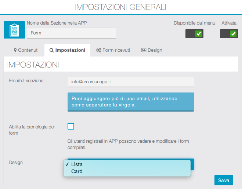The height and width of the screenshot is (189, 242).
Task: Choose Card from the Design dropdown
Action: click(77, 171)
